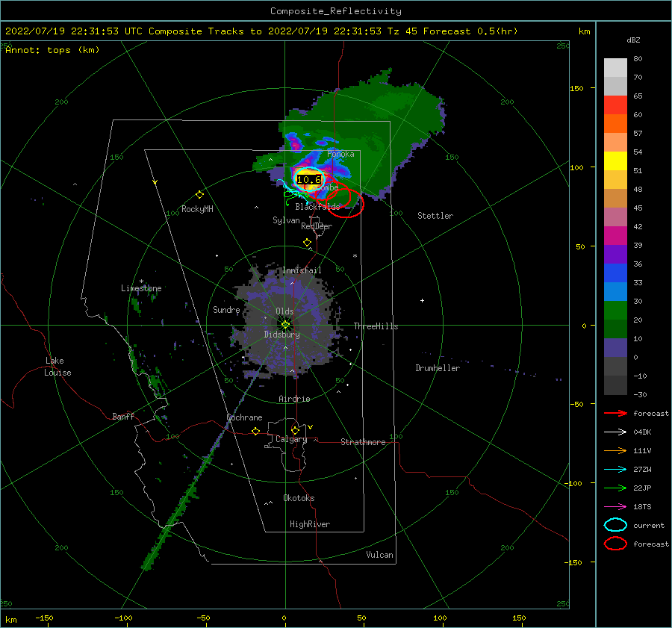672x628 pixels.
Task: Click the 111V track legend label
Action: [x=642, y=450]
